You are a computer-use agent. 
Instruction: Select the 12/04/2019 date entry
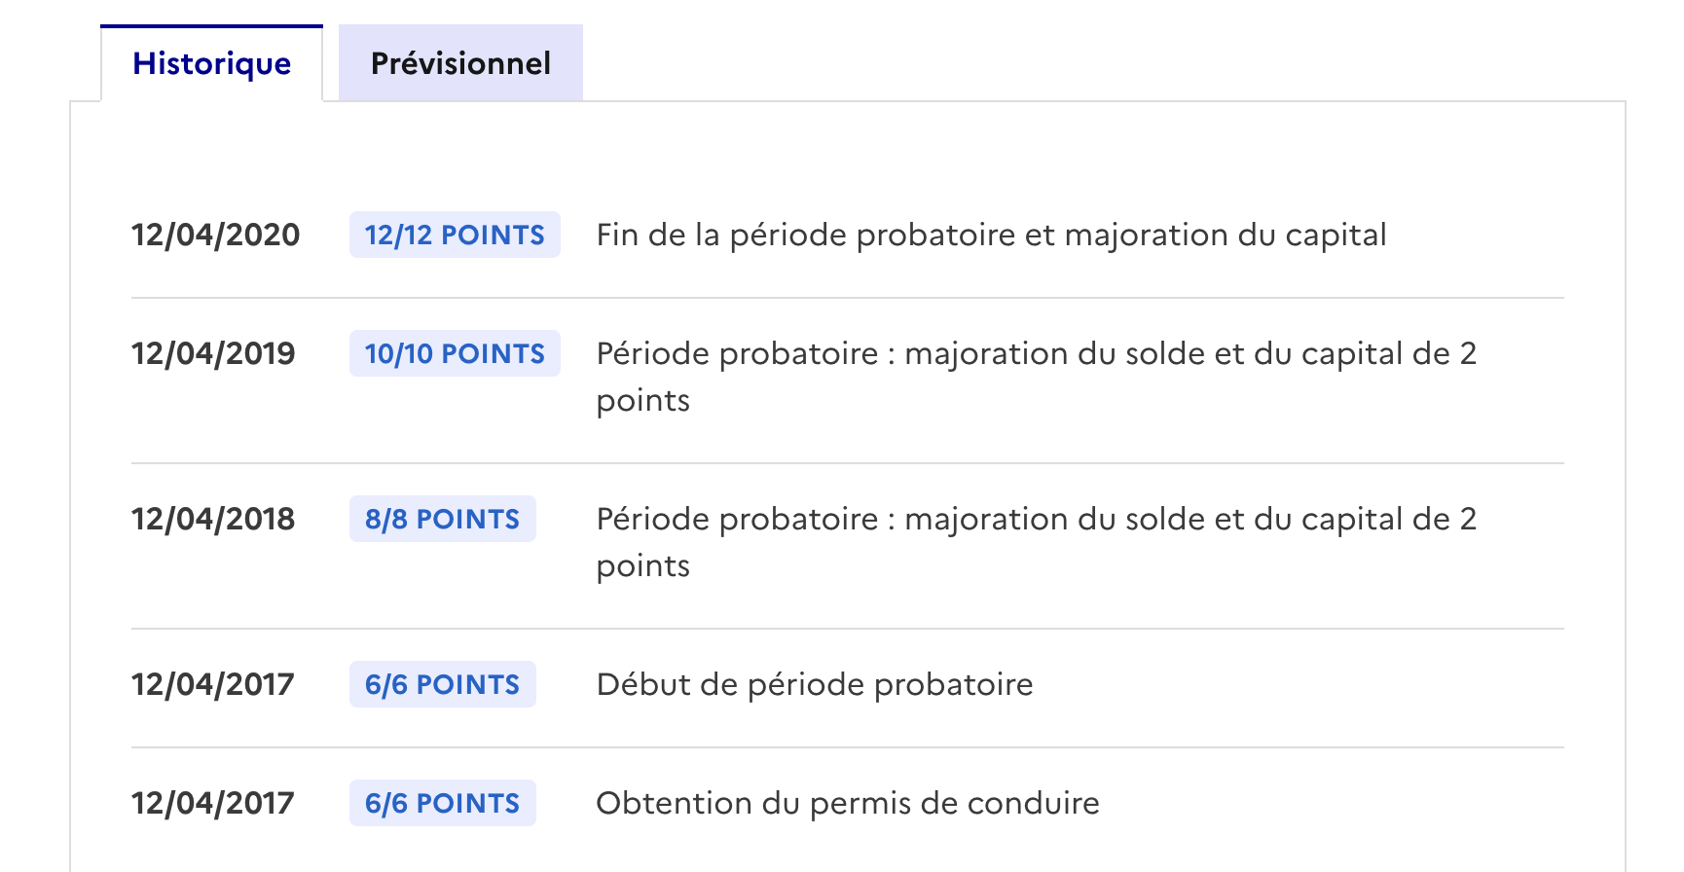(213, 353)
